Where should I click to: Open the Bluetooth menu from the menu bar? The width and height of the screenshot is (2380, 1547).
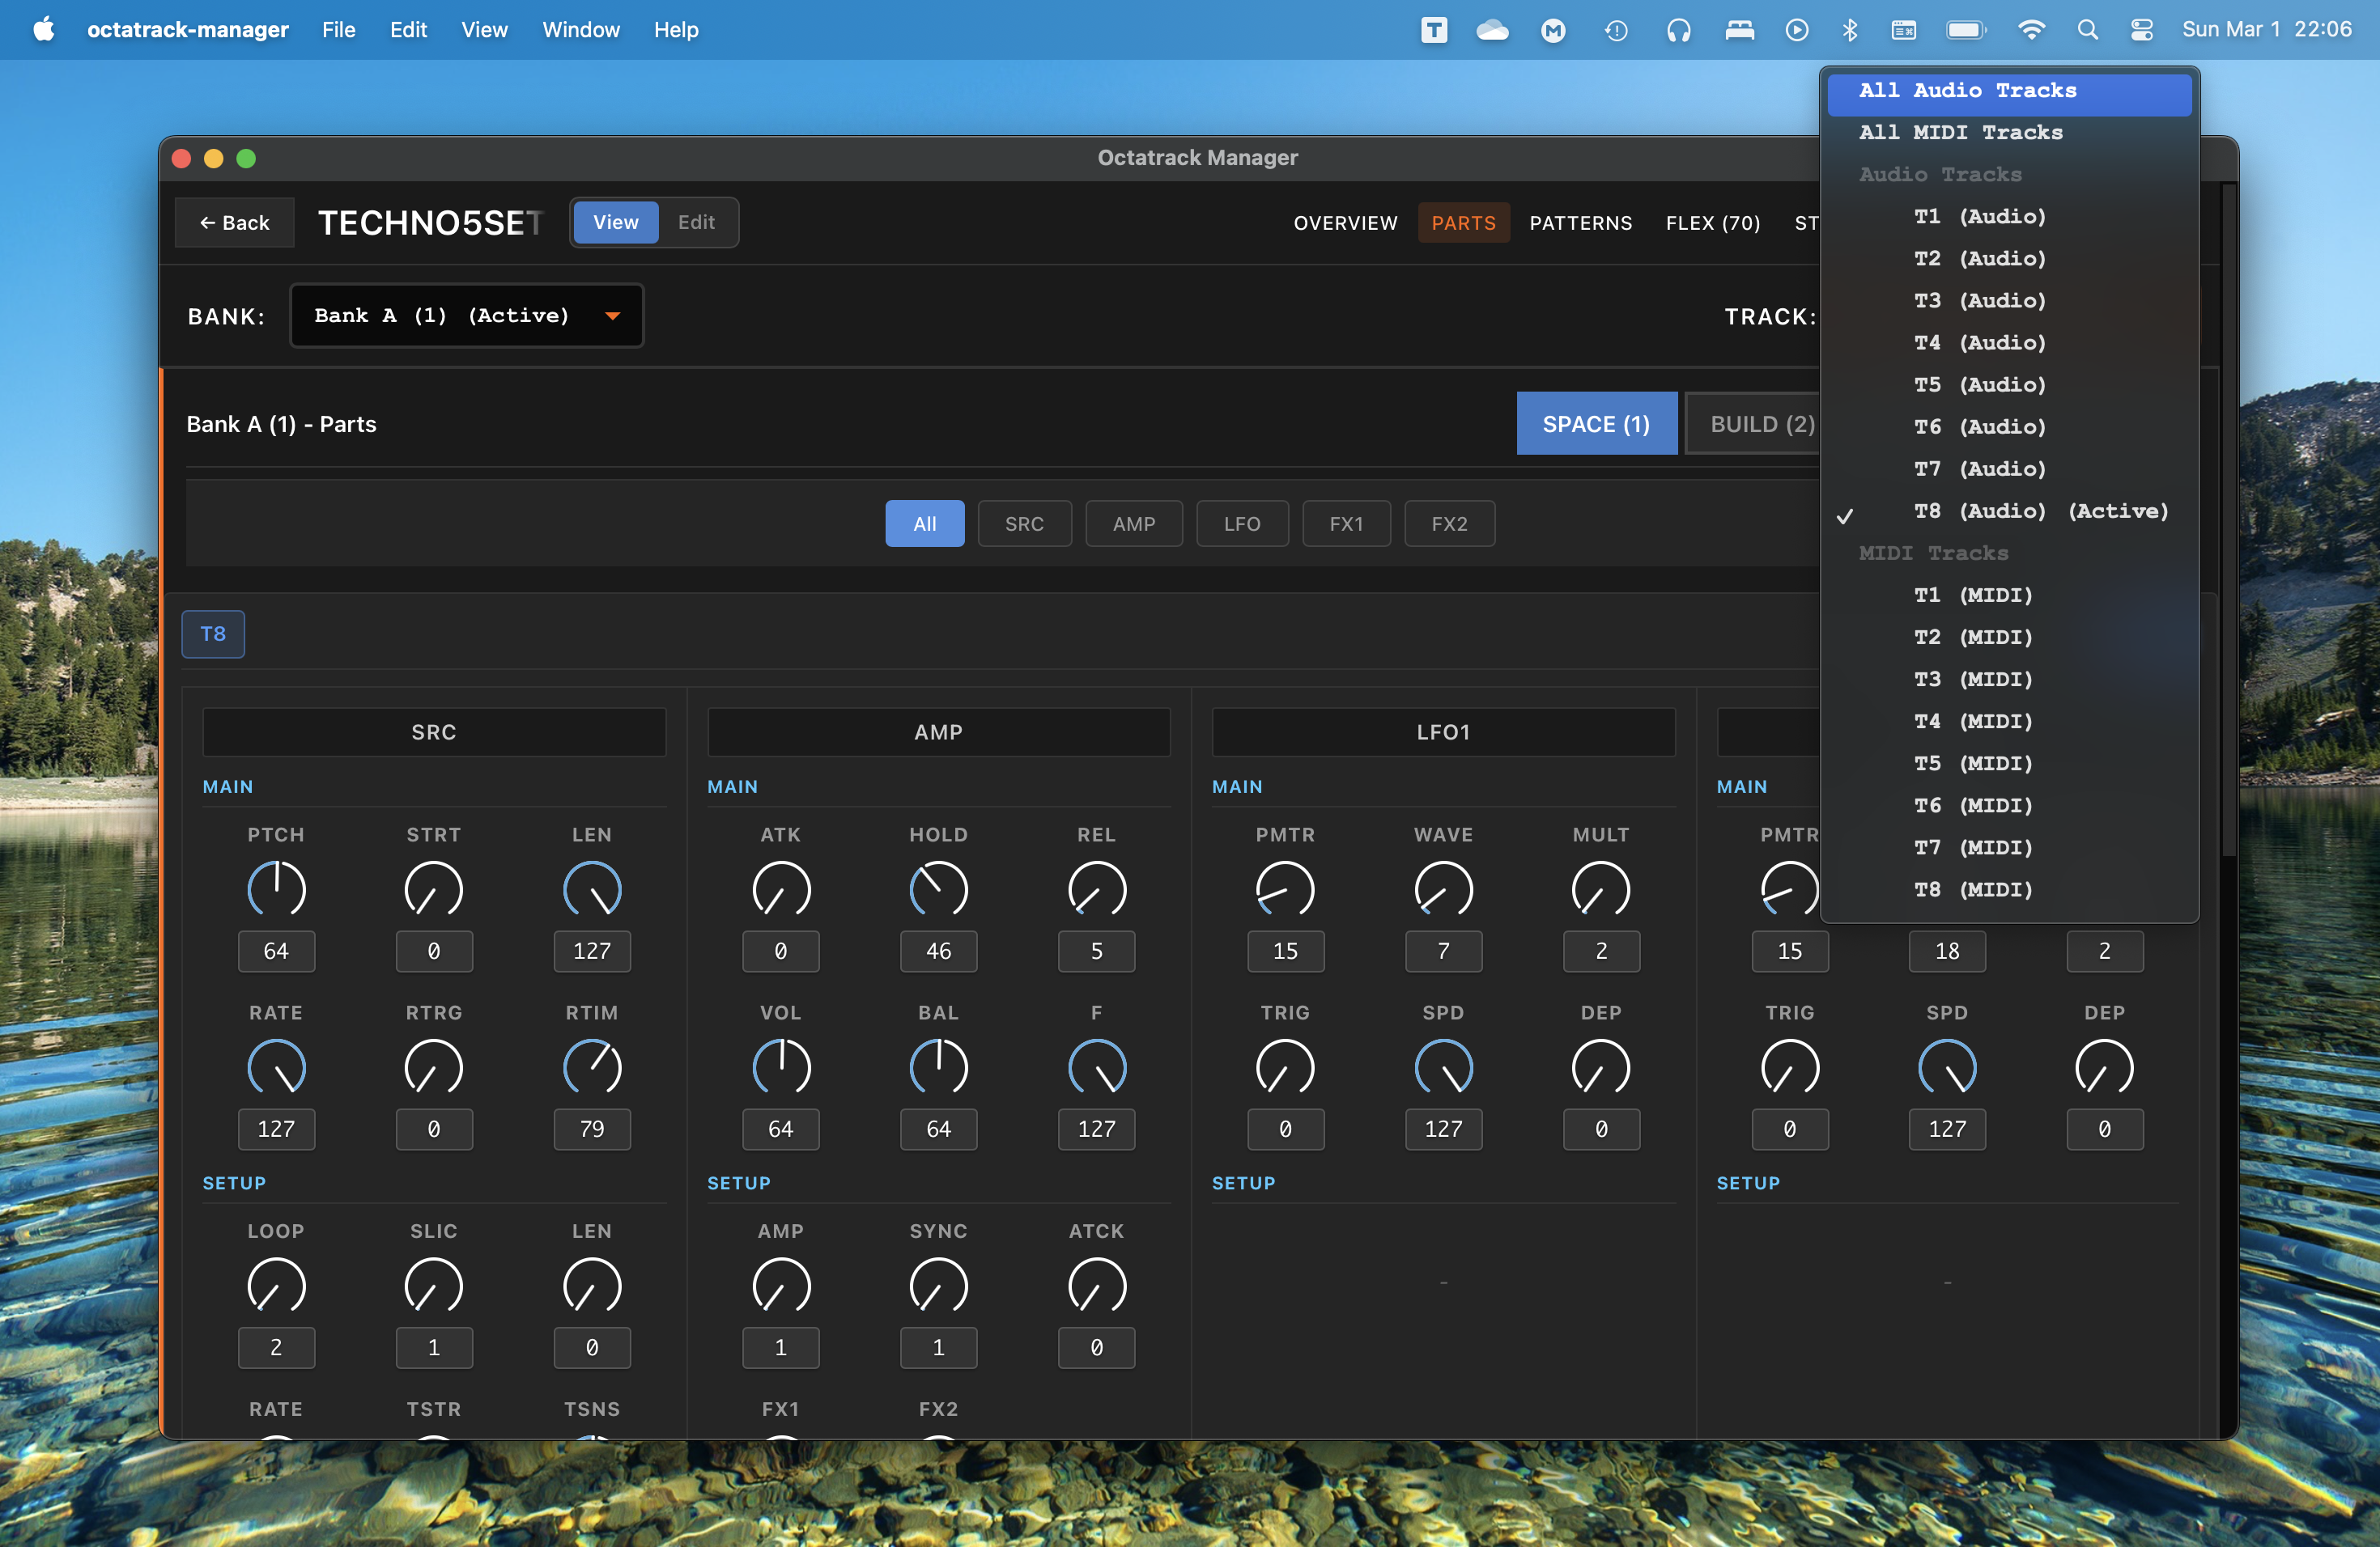pyautogui.click(x=1850, y=30)
